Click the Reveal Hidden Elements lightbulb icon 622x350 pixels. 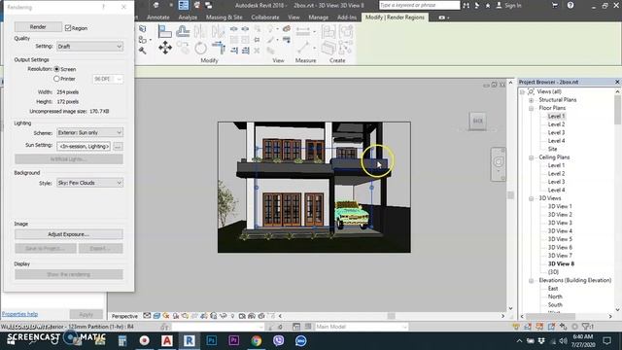(232, 316)
